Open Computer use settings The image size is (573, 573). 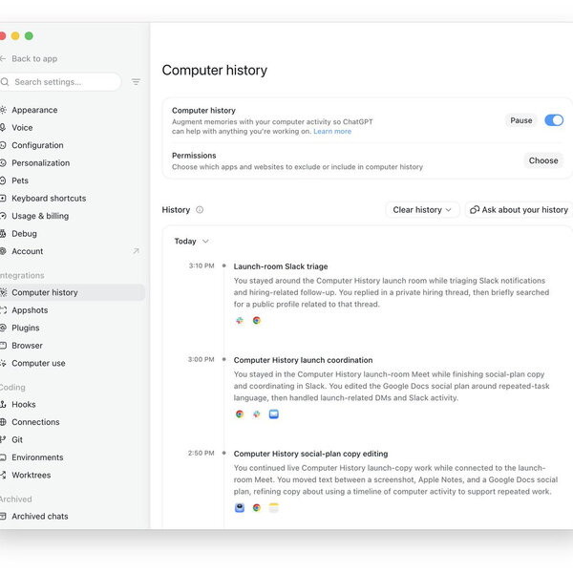click(x=38, y=363)
